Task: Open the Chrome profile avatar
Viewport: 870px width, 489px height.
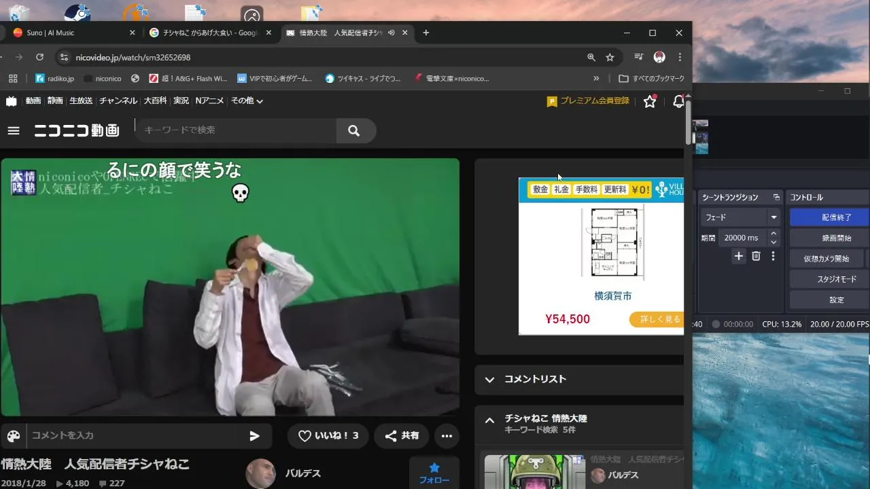Action: (659, 58)
